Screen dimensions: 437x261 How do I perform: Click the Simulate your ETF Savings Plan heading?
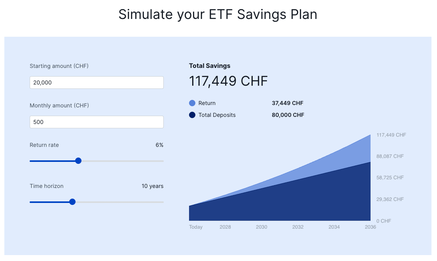218,14
